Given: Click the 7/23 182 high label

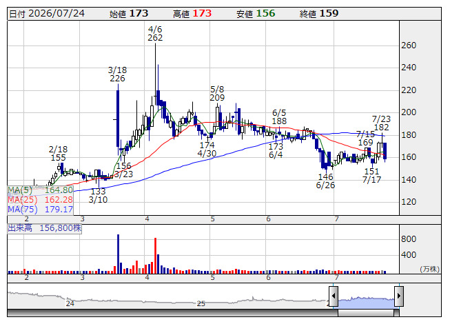Looking at the screenshot, I should pyautogui.click(x=381, y=123).
